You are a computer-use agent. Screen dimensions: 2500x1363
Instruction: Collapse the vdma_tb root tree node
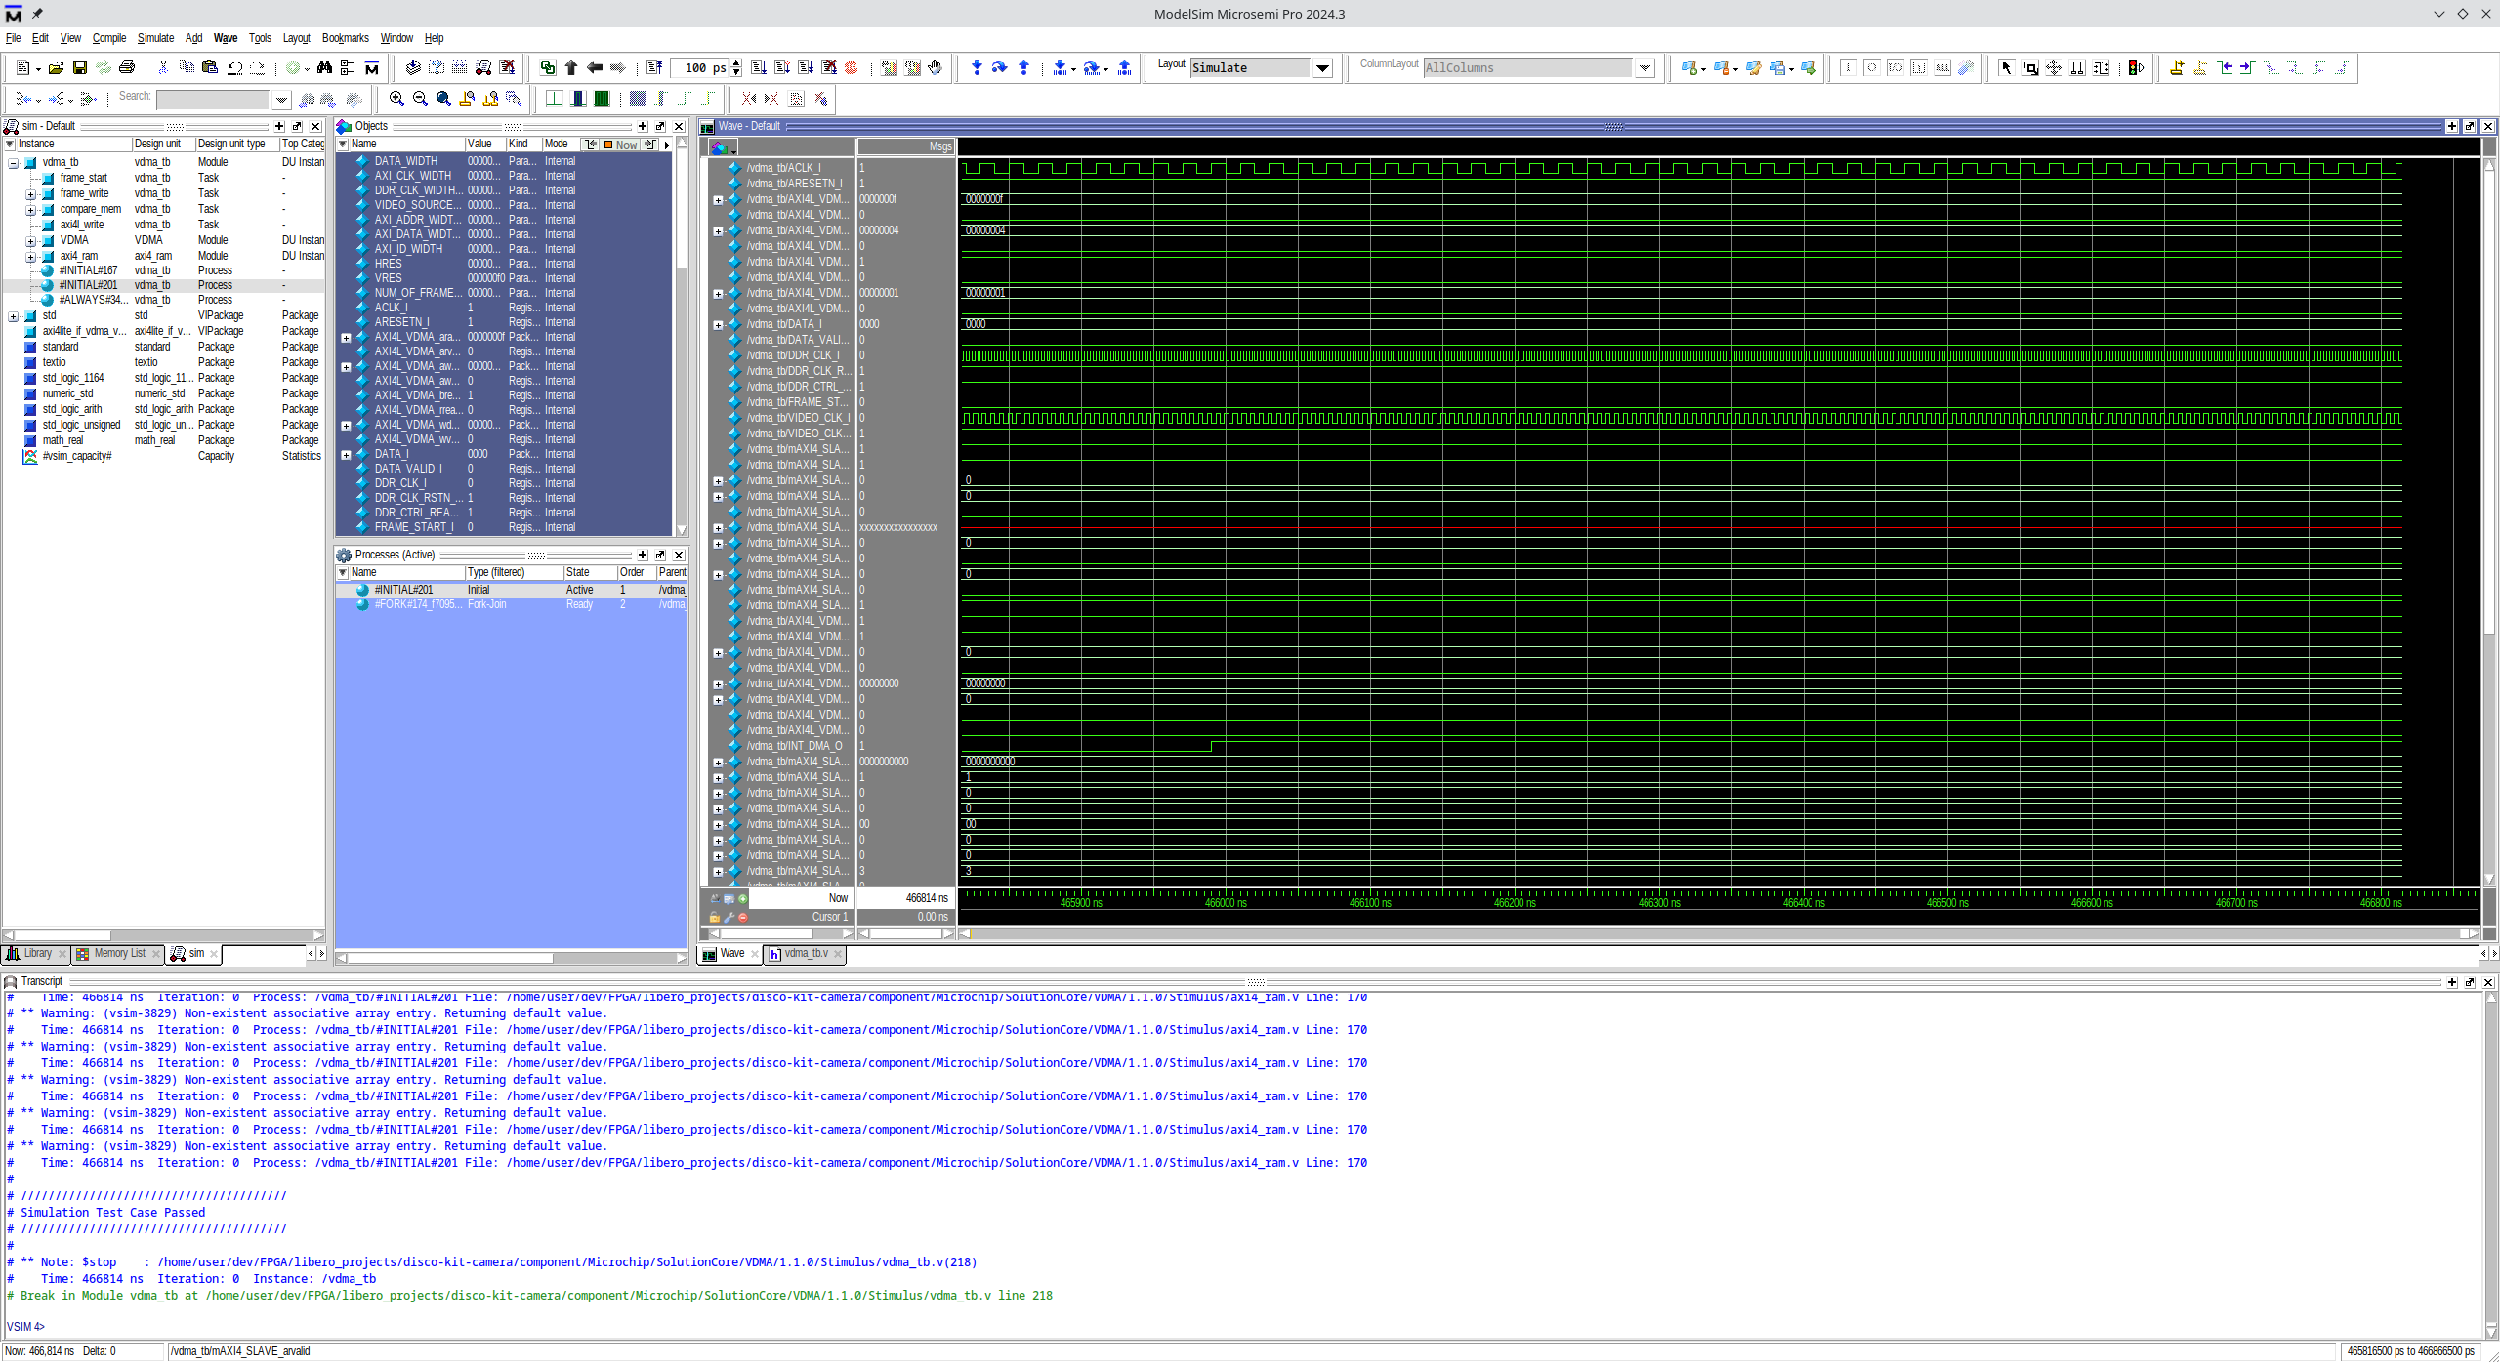click(13, 163)
